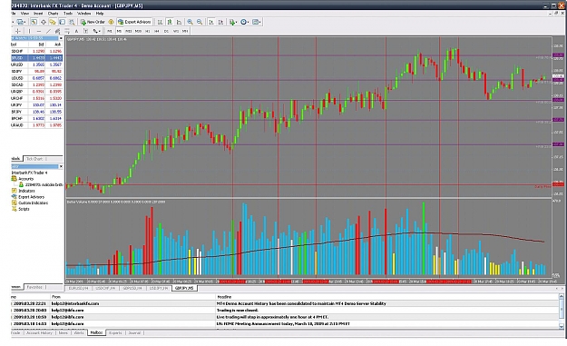
Task: Select the Accounts node in Navigator
Action: coord(25,179)
